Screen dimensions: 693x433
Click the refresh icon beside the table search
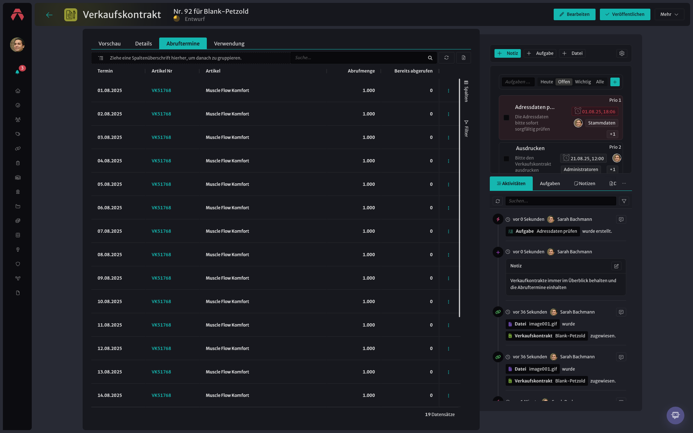tap(446, 58)
